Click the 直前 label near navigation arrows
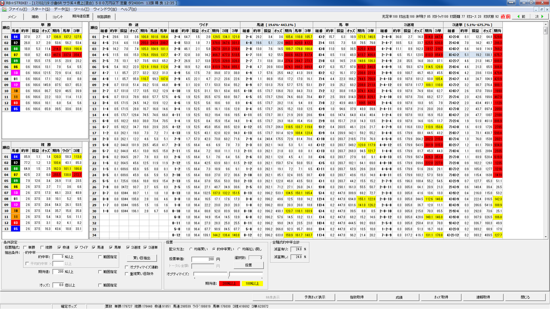Screen dimensions: 550x309 pos(506,17)
